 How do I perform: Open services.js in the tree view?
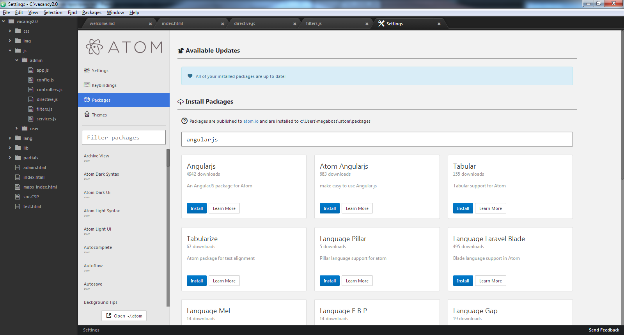(x=46, y=119)
